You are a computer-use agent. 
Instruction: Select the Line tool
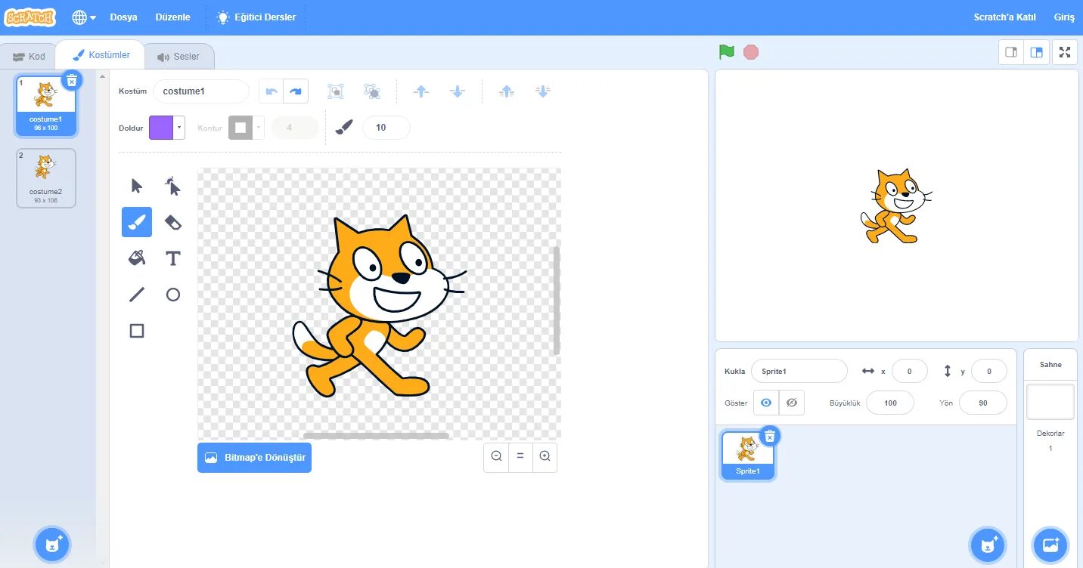click(137, 295)
